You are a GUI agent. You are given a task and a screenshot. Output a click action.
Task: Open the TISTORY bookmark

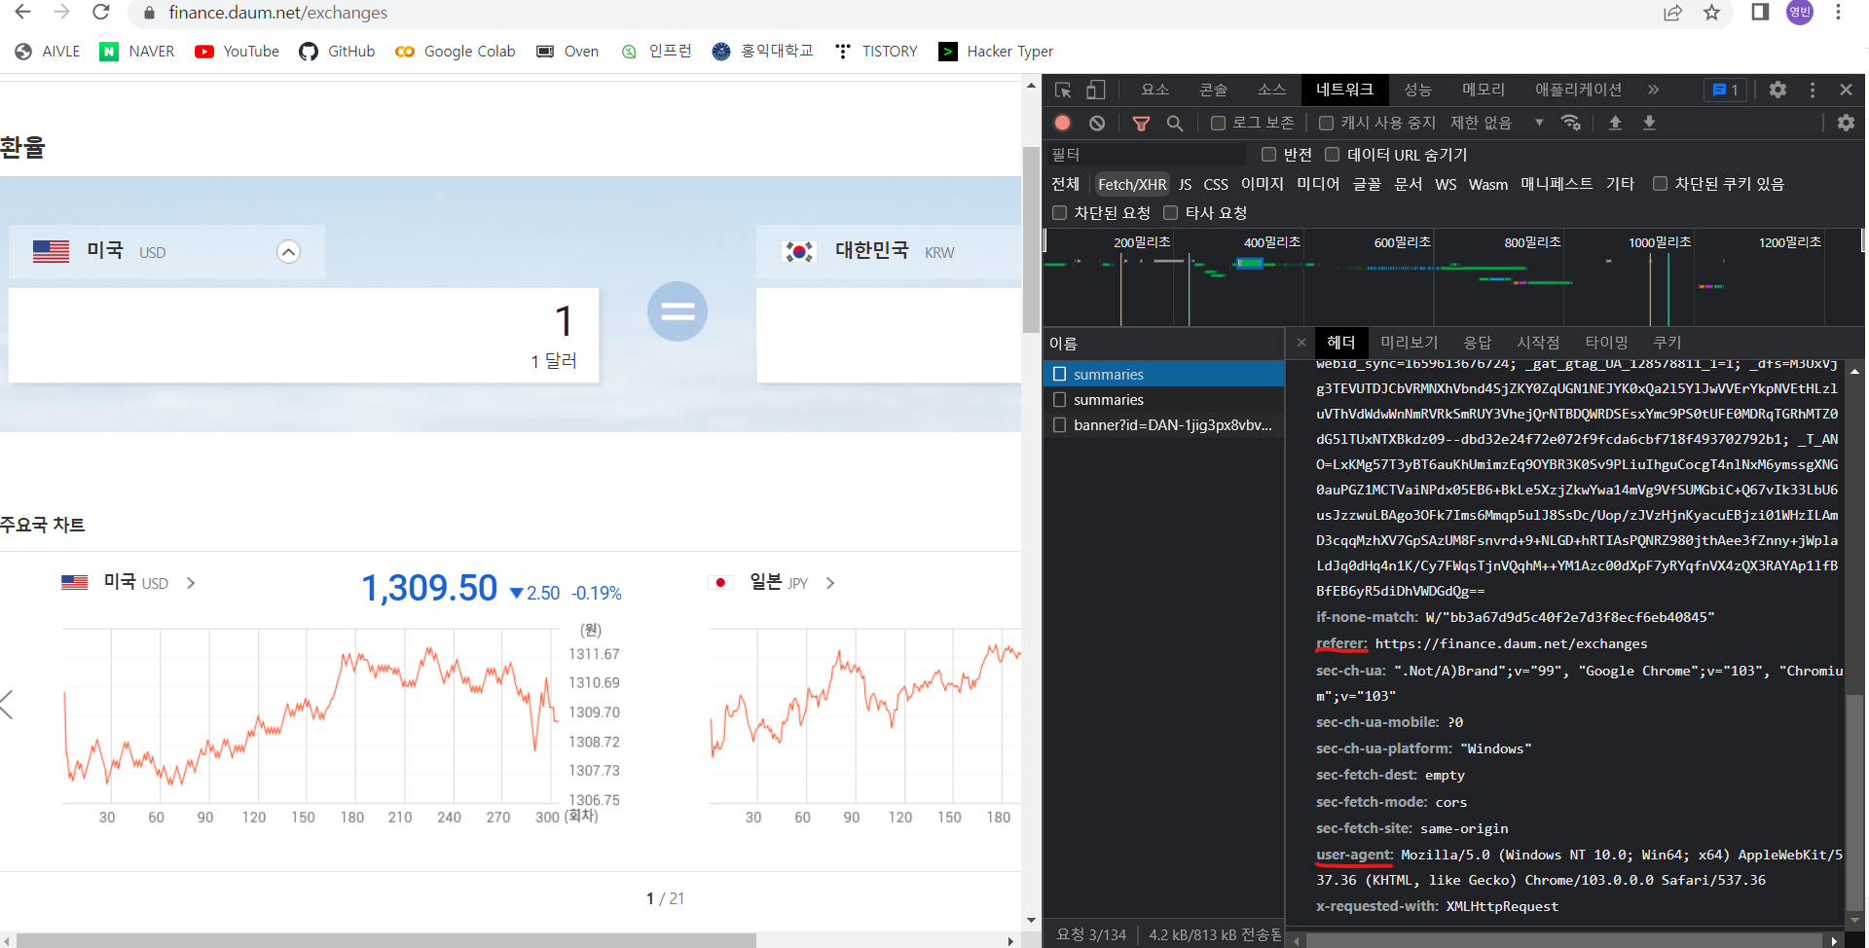876,52
